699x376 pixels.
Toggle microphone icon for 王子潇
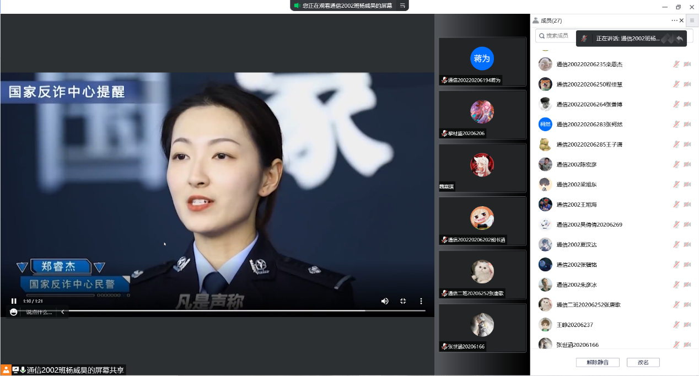click(x=676, y=144)
